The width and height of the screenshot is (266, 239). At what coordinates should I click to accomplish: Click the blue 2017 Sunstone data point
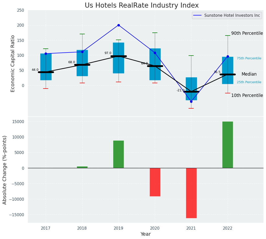point(46,54)
